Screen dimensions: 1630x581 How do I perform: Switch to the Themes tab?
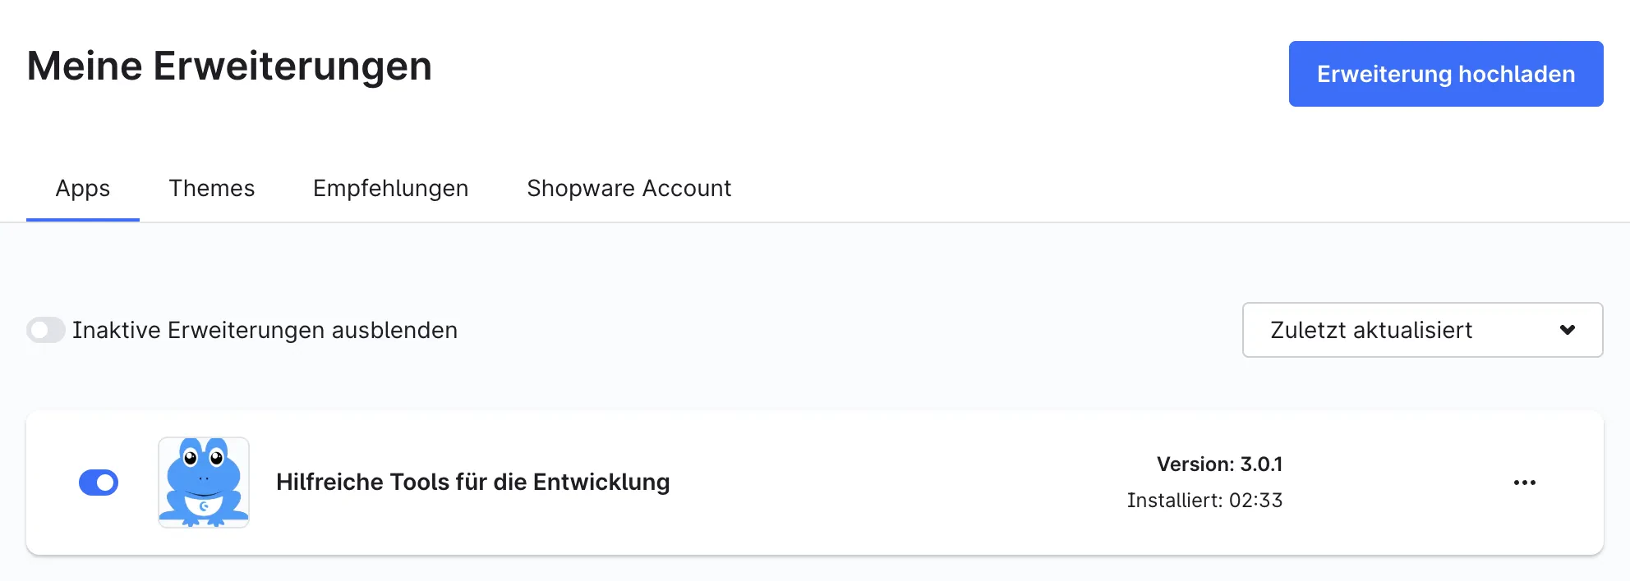212,188
